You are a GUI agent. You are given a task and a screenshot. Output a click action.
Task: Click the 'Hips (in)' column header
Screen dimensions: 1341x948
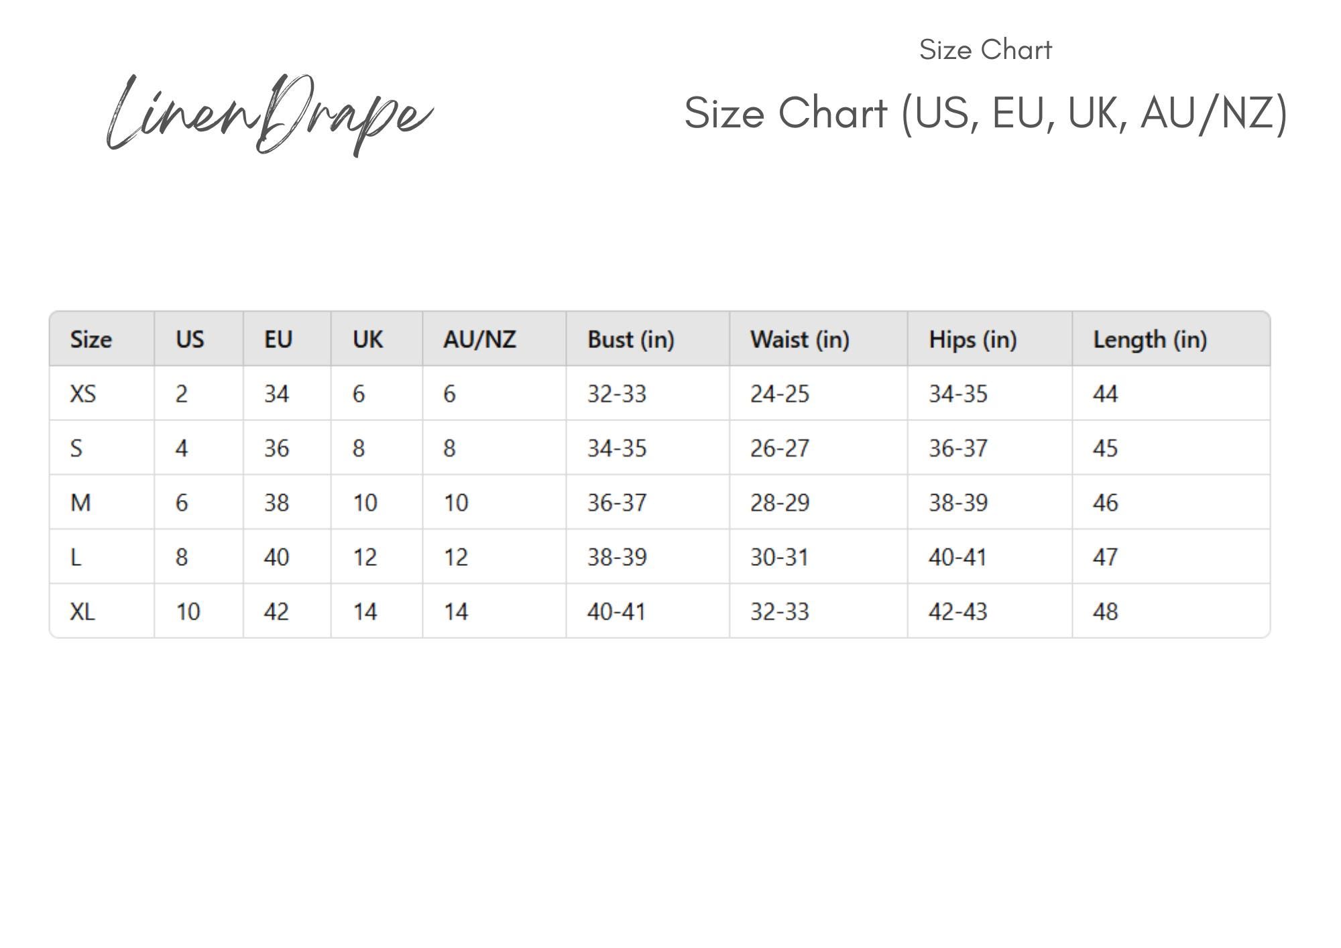point(973,339)
